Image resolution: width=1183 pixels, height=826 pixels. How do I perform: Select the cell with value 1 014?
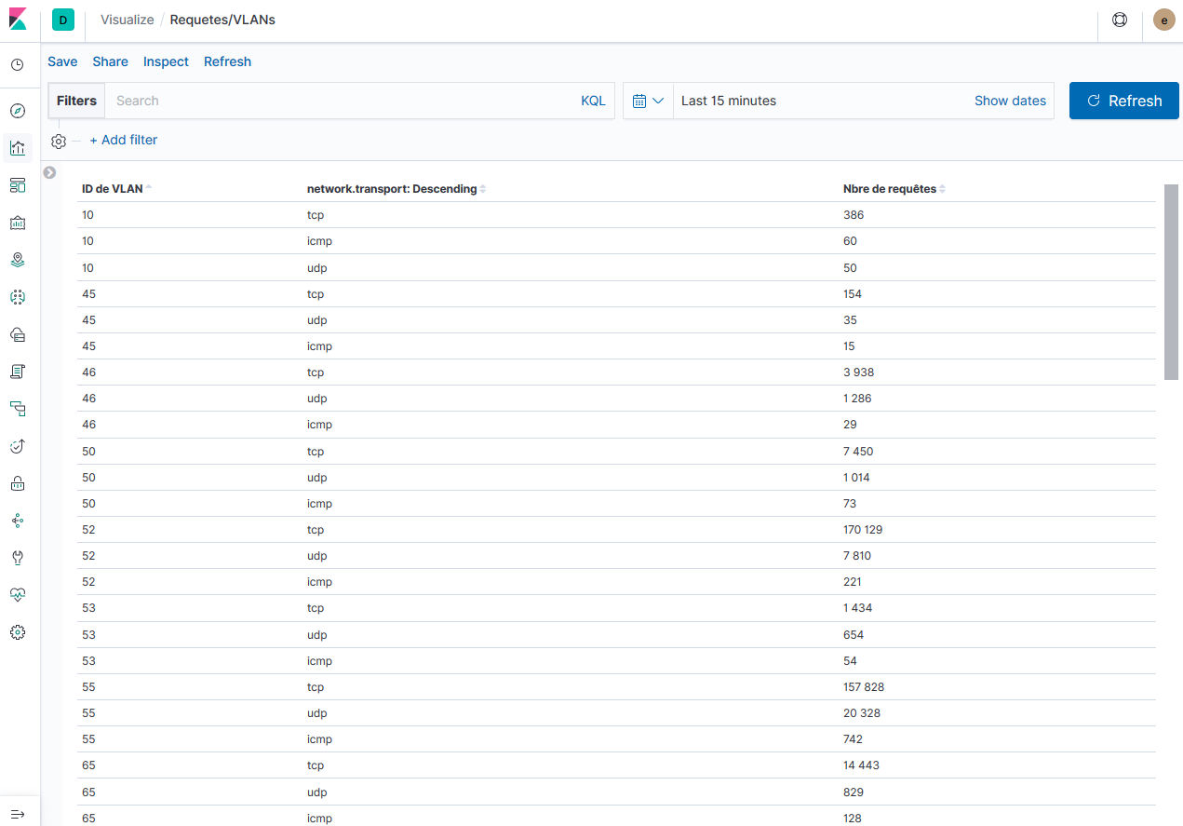pos(856,477)
